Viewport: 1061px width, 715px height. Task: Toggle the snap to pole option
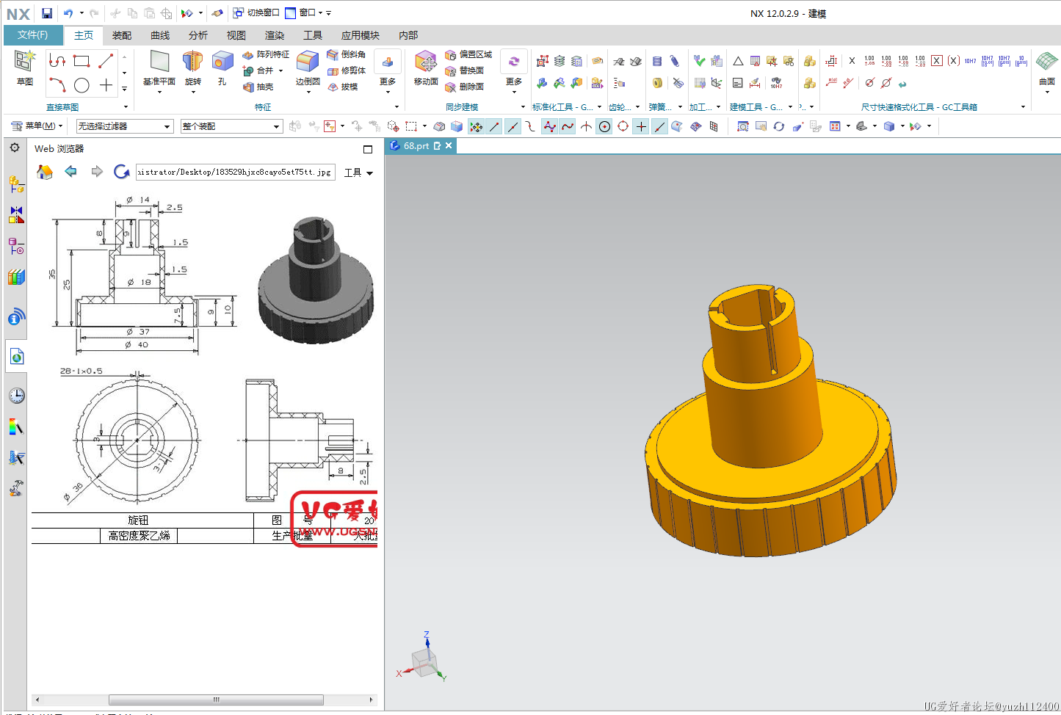tap(549, 126)
